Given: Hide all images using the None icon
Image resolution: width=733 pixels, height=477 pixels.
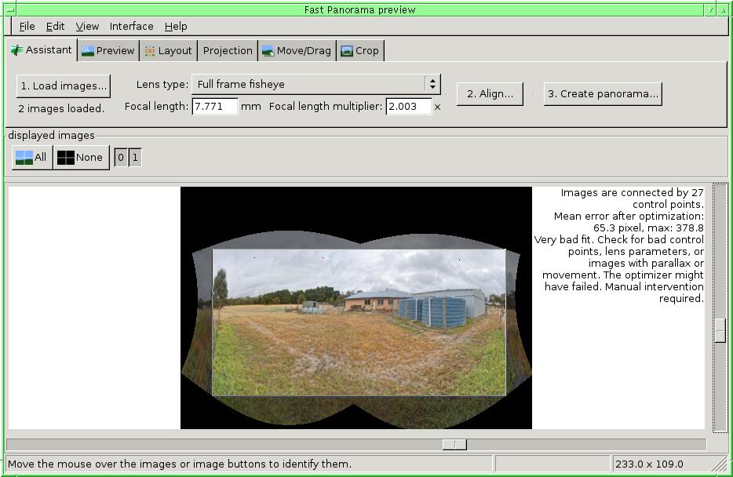Looking at the screenshot, I should (66, 158).
